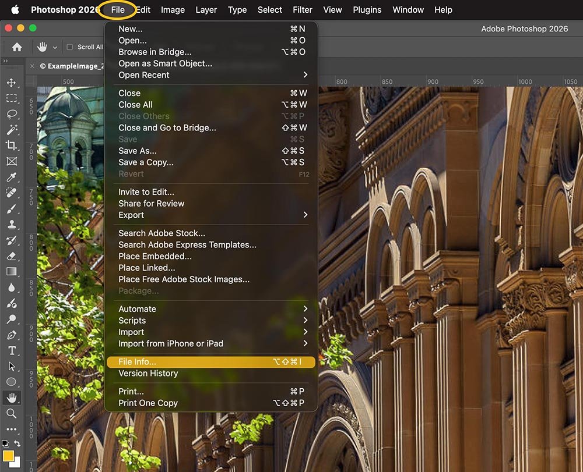Select the Frame tool
The height and width of the screenshot is (472, 583).
tap(12, 161)
